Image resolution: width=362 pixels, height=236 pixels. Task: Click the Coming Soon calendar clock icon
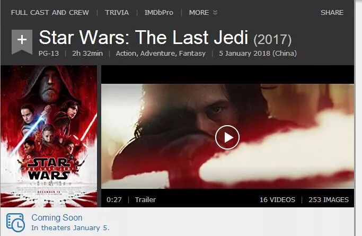(x=15, y=223)
